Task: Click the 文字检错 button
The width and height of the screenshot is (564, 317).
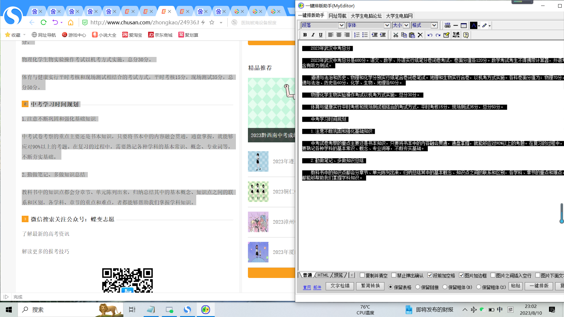Action: coord(340,286)
